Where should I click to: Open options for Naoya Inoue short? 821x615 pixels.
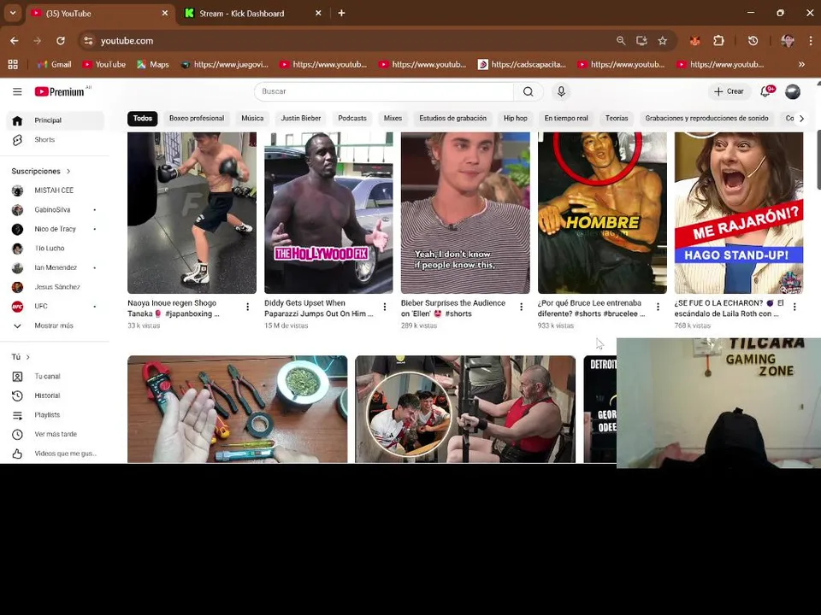[248, 307]
